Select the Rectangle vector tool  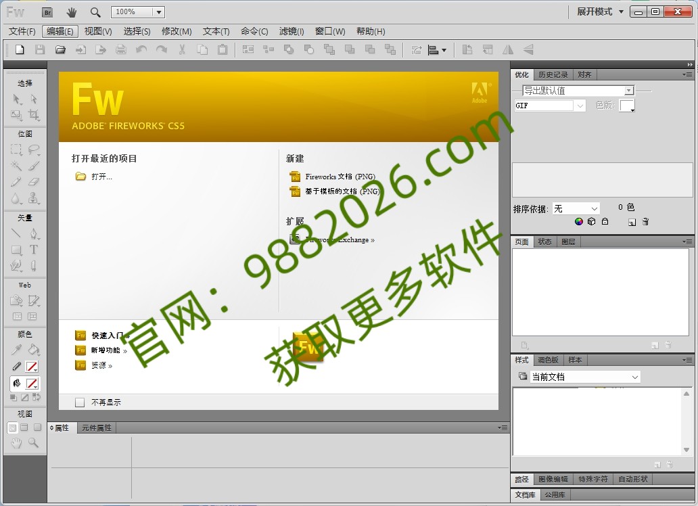(x=16, y=250)
